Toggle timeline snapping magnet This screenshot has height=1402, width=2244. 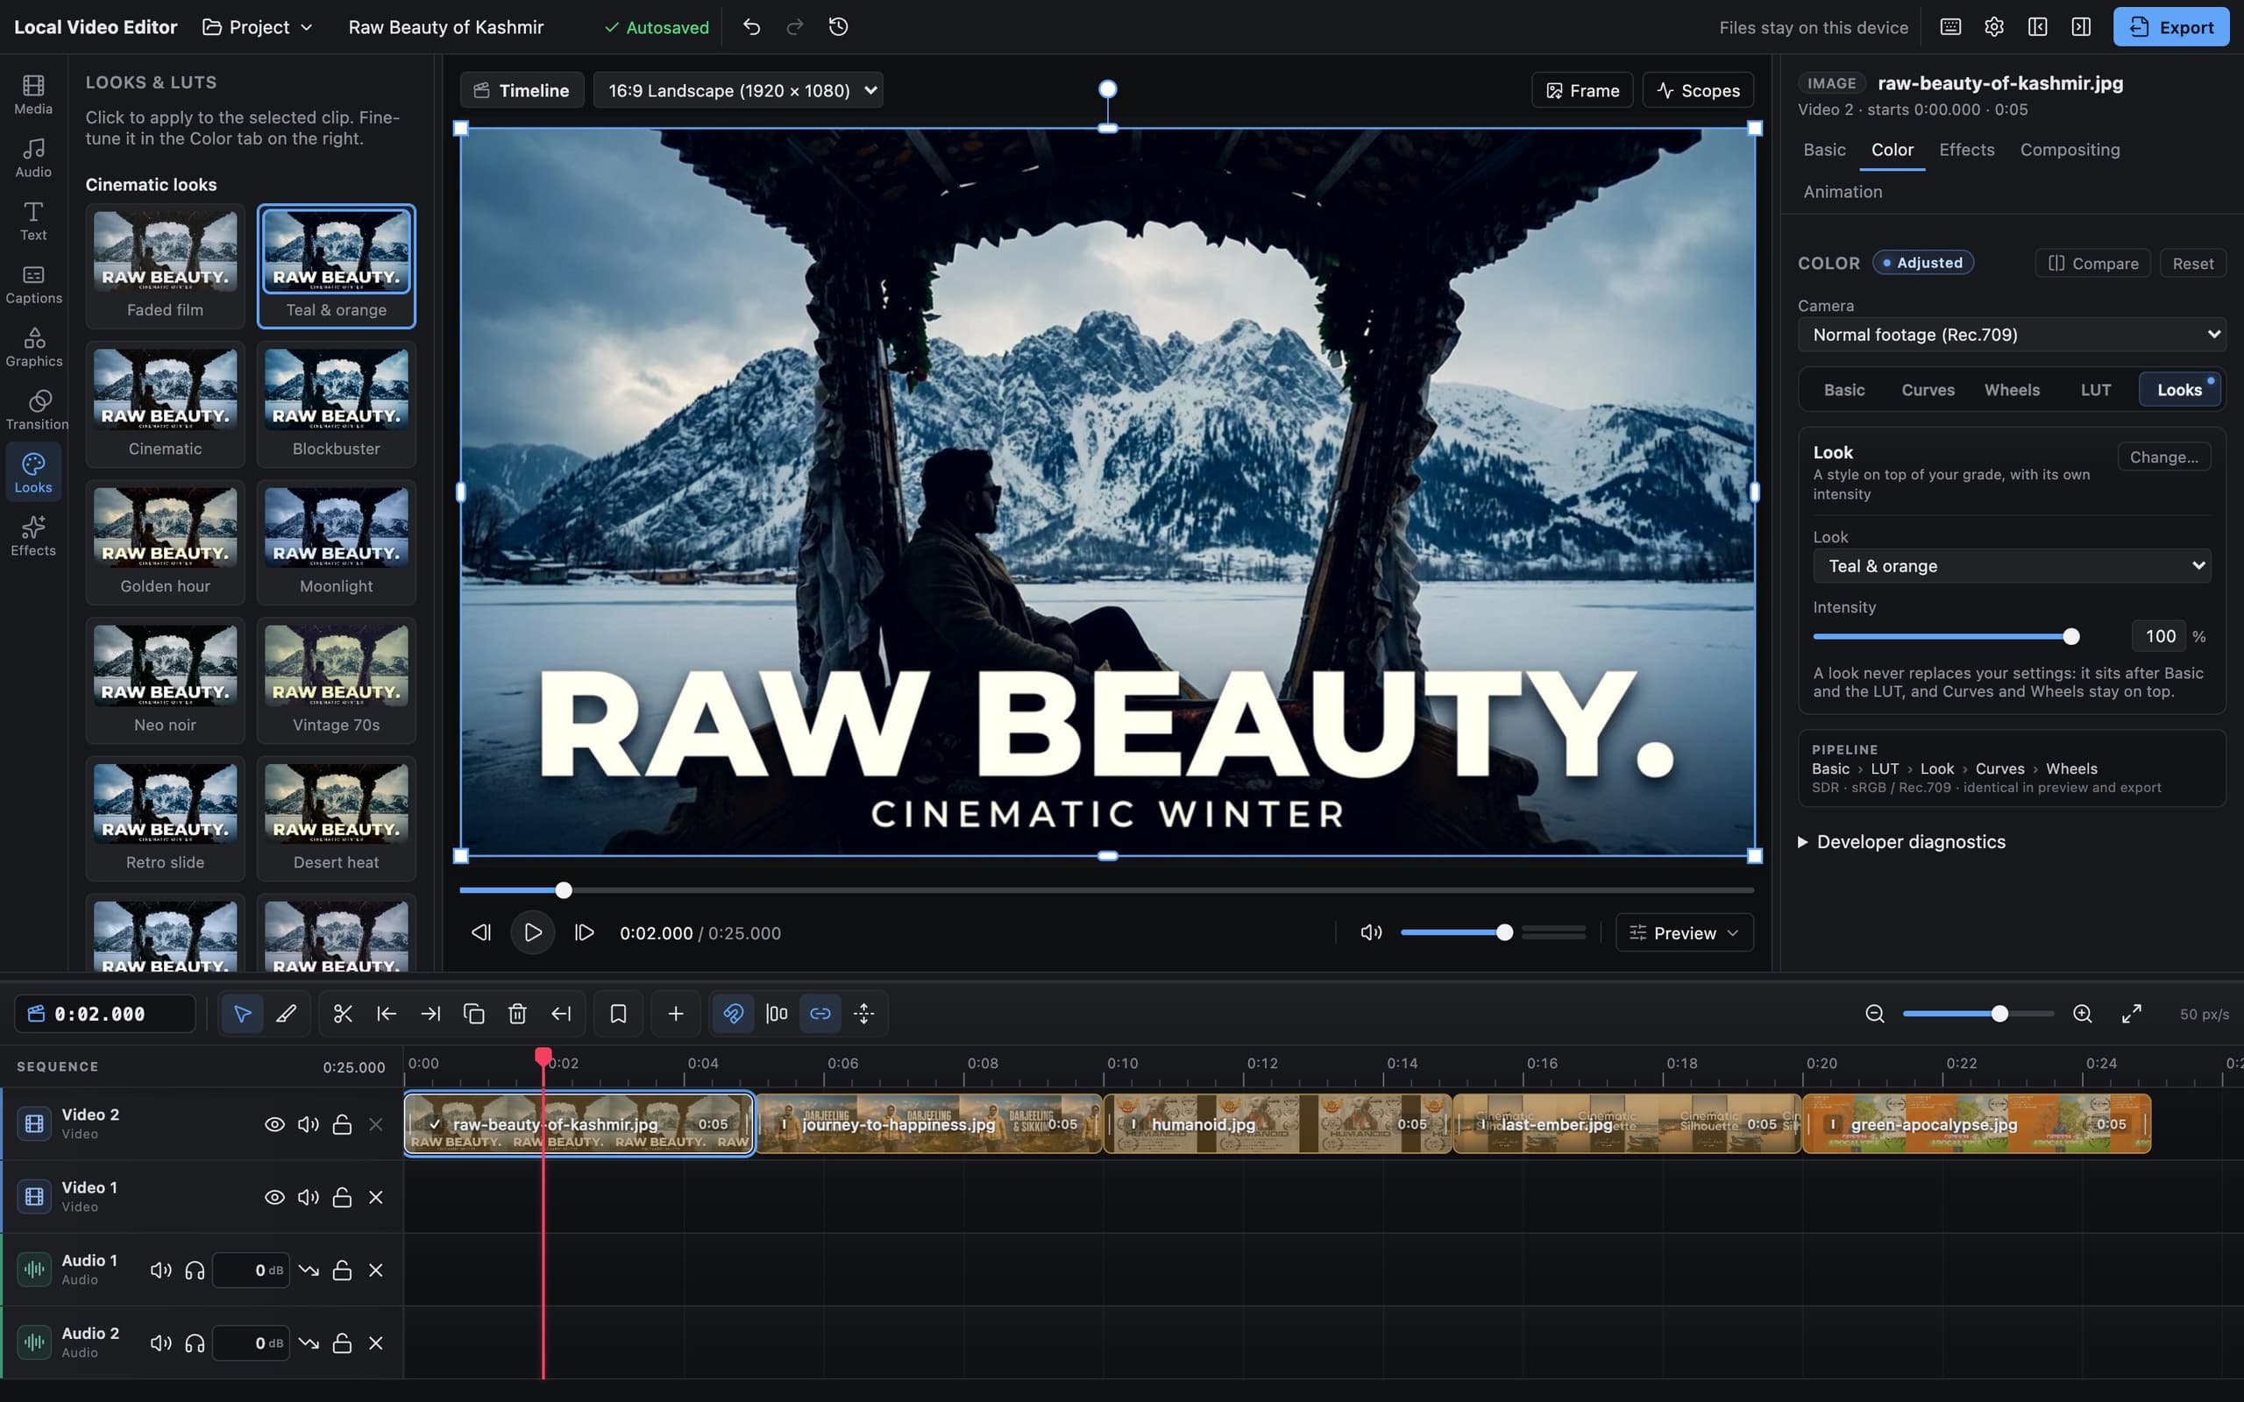click(733, 1014)
